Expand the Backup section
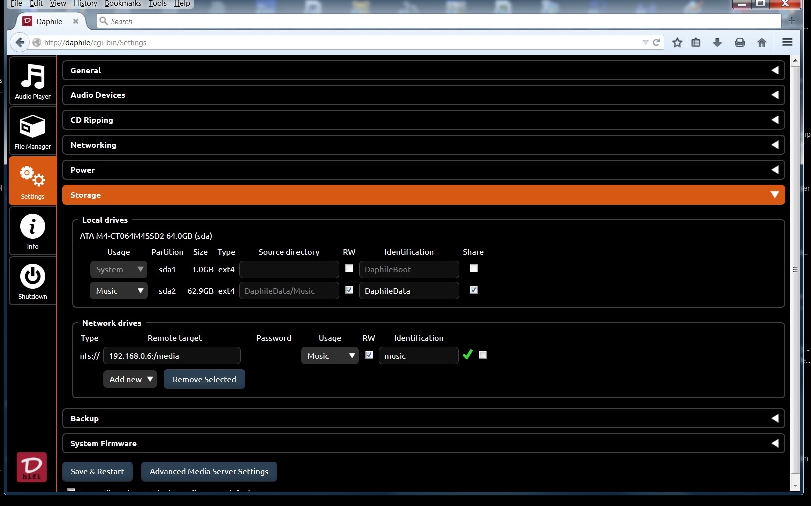 [x=424, y=418]
